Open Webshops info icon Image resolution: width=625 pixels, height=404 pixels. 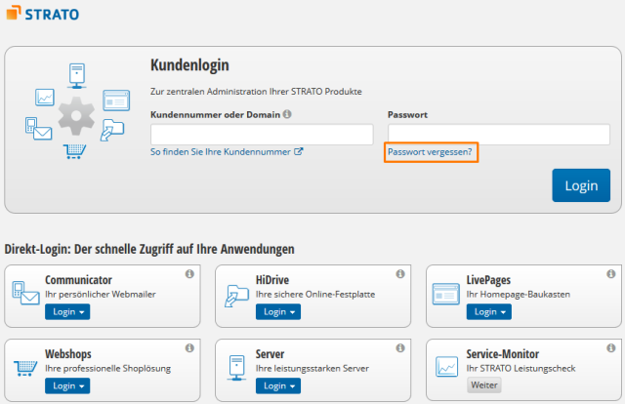tap(189, 347)
